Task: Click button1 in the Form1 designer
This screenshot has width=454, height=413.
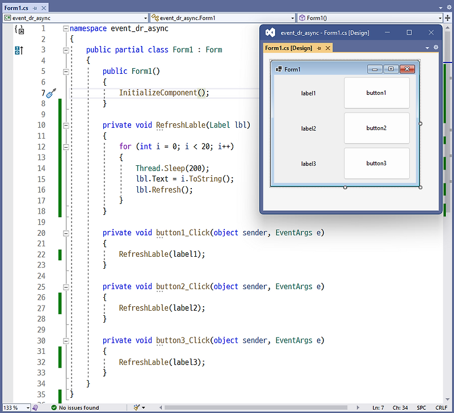Action: point(377,93)
